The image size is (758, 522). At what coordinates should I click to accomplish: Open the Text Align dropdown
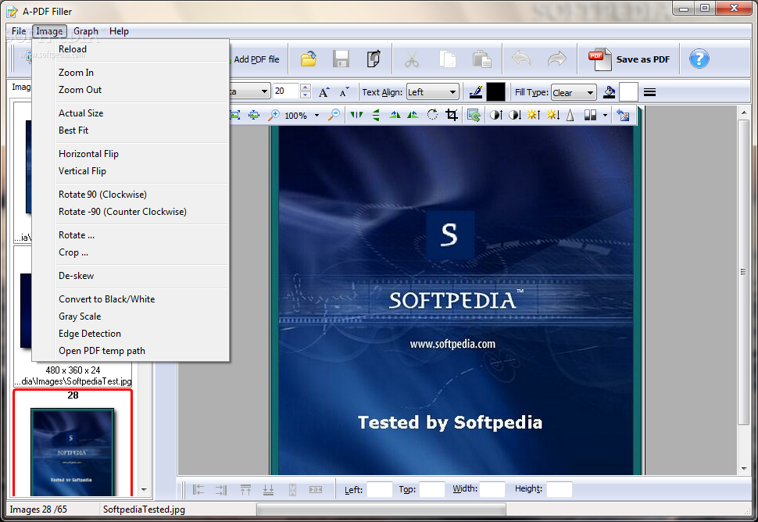click(x=432, y=92)
